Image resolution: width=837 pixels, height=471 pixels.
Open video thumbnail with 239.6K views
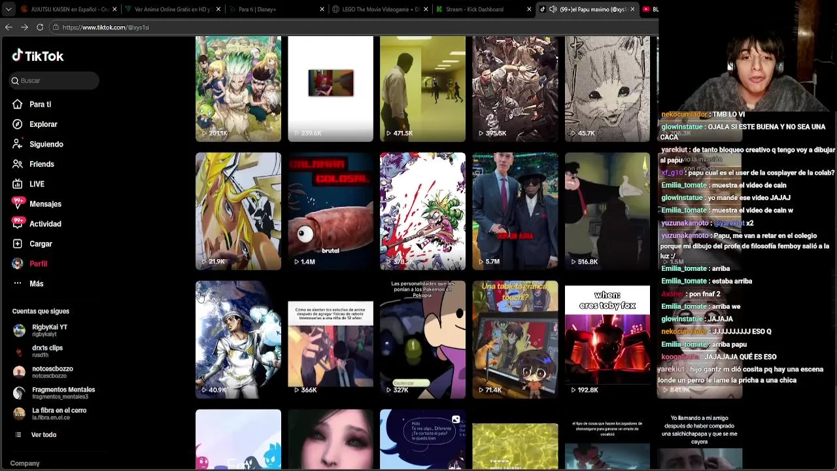[330, 89]
